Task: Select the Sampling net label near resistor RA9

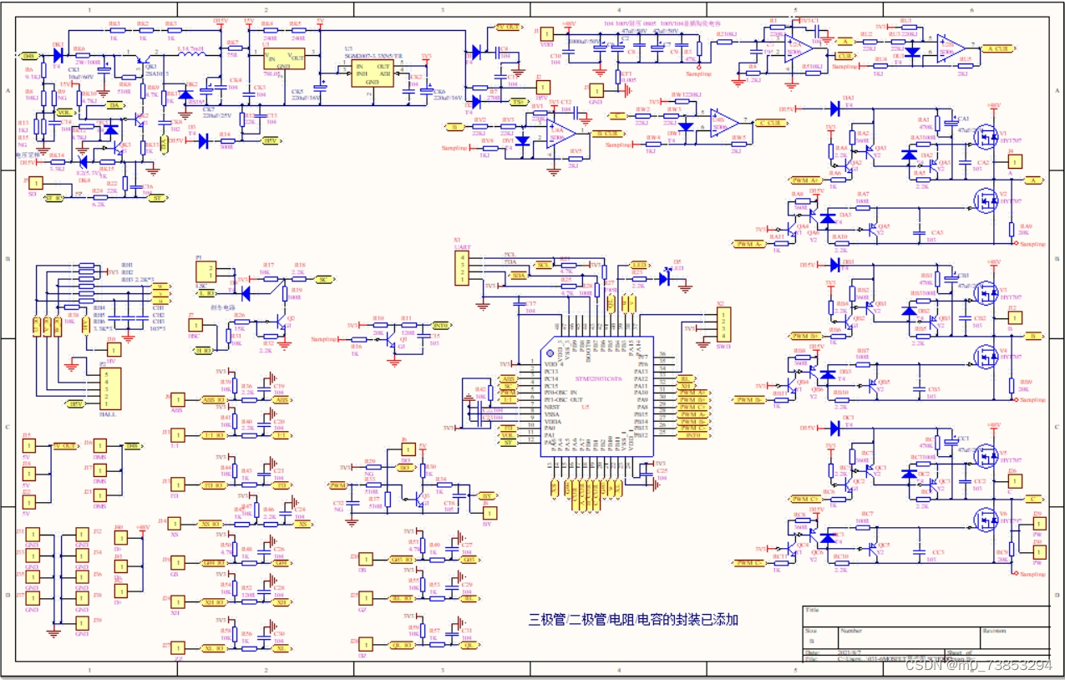Action: pos(1032,245)
